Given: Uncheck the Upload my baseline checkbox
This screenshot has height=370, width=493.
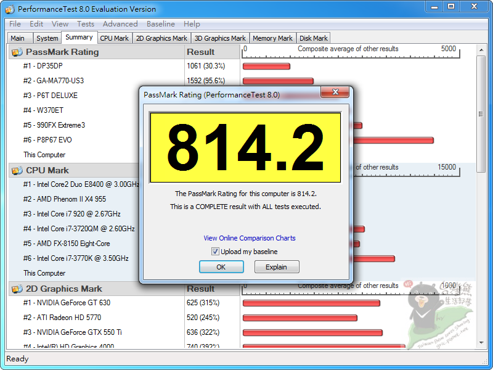Looking at the screenshot, I should (x=215, y=252).
